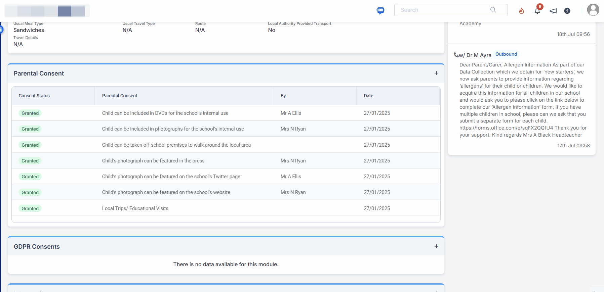Image resolution: width=604 pixels, height=292 pixels.
Task: Open the information circle icon
Action: coord(567,11)
